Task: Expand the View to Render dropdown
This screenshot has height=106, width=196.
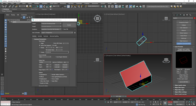Action: pos(57,33)
